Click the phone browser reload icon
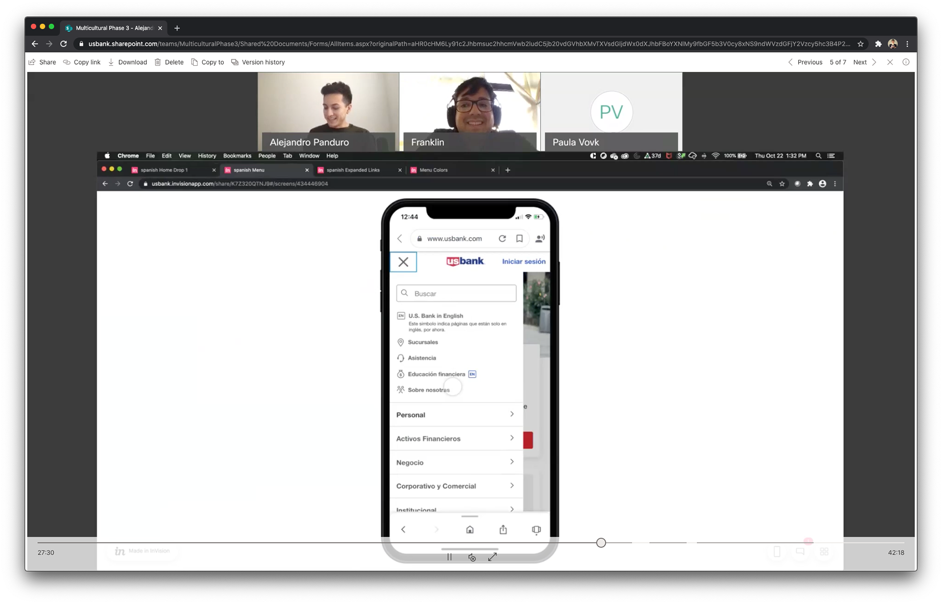942x604 pixels. point(502,239)
